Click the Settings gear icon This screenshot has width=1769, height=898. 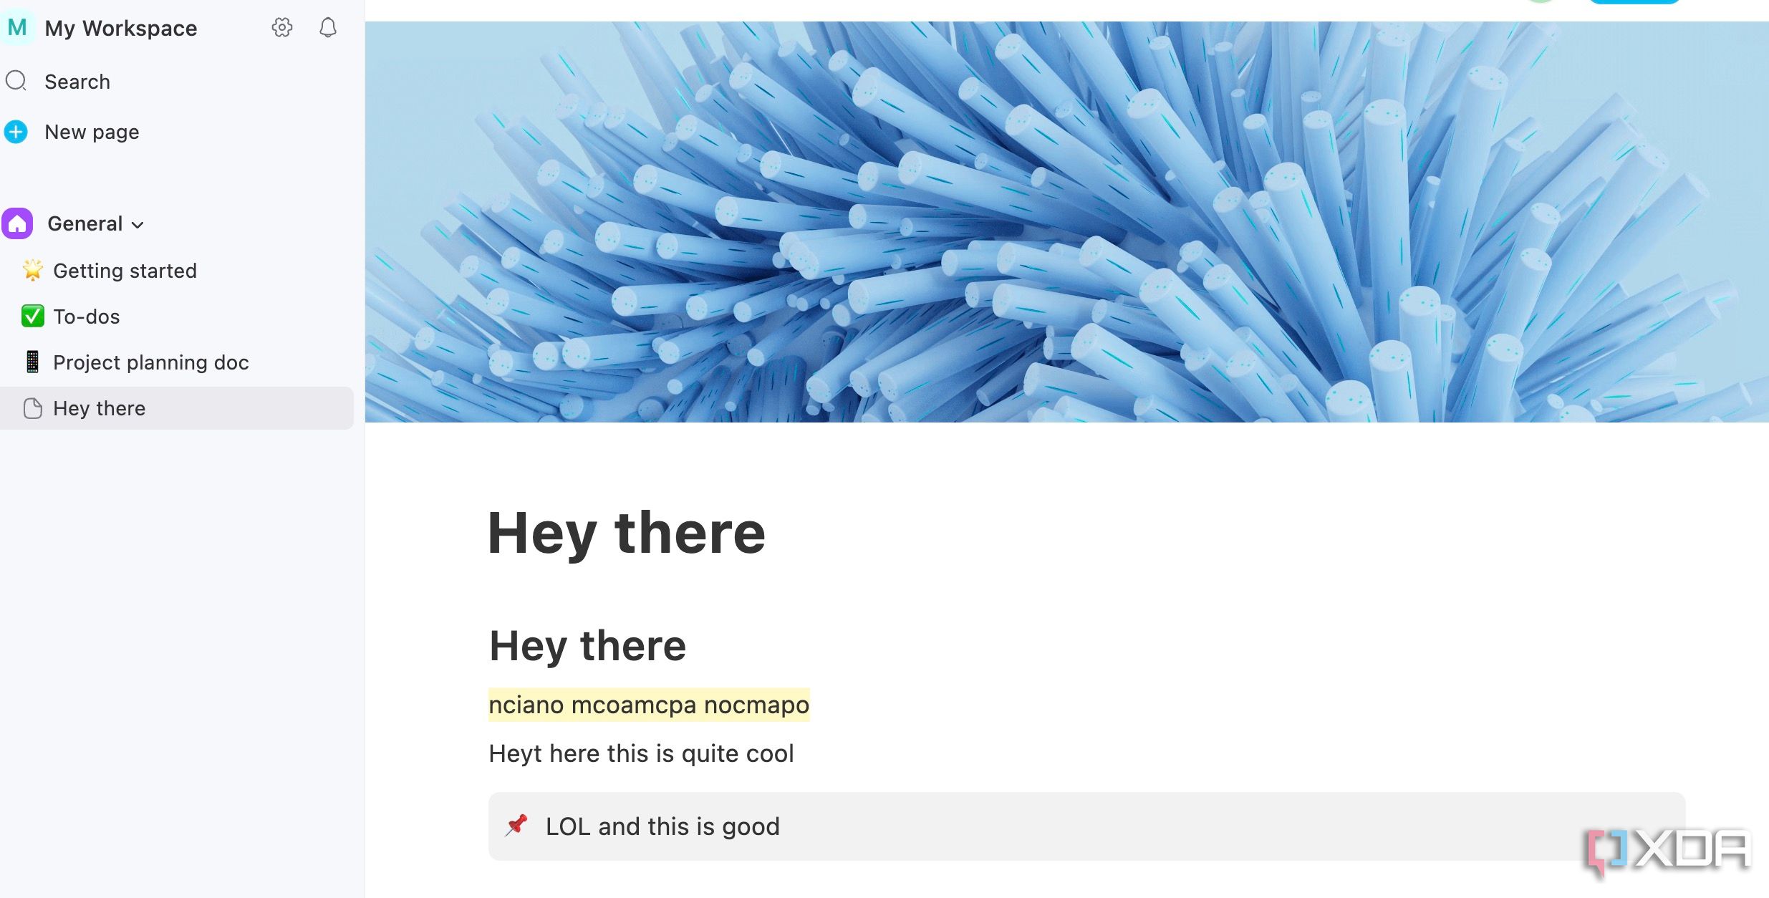click(283, 26)
